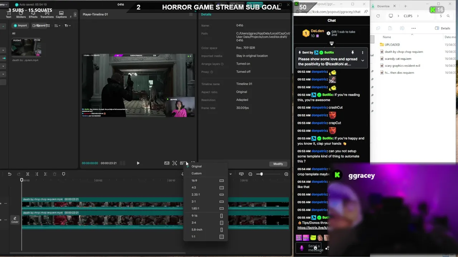Open the botrix.live link in chat
This screenshot has height=257, width=458.
(313, 228)
